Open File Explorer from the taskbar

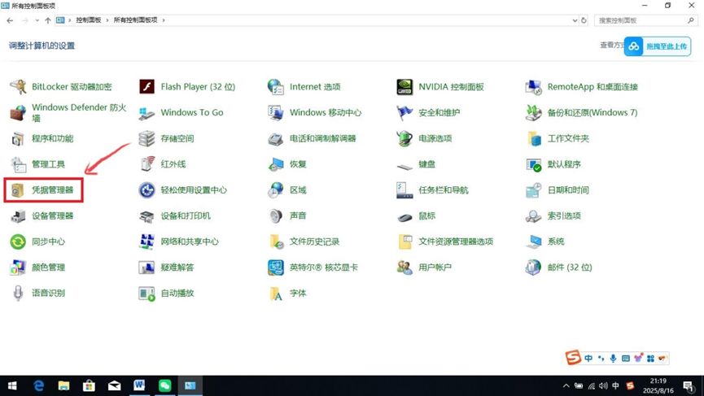point(63,385)
